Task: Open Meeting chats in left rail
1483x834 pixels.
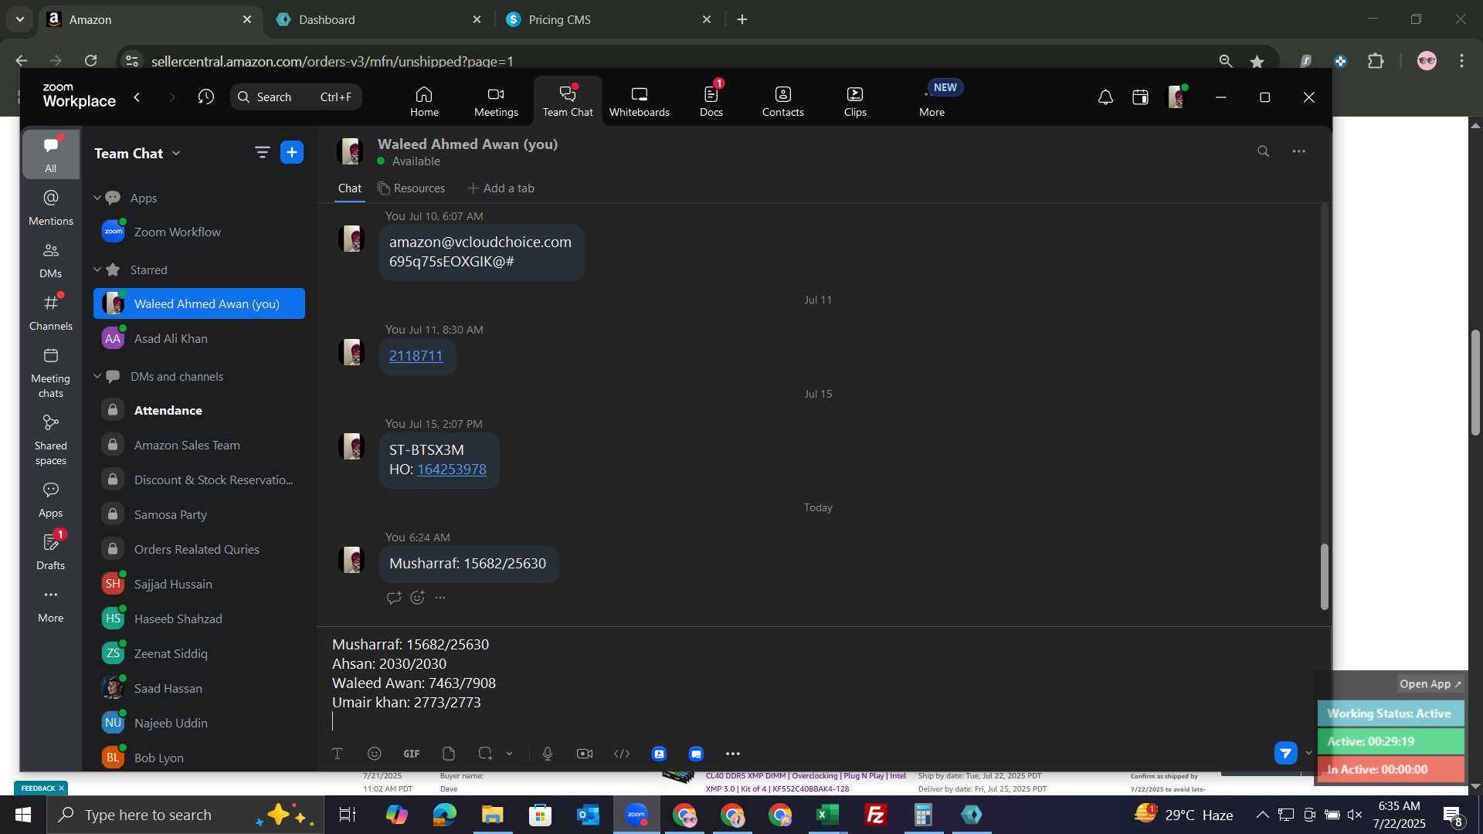Action: (51, 373)
